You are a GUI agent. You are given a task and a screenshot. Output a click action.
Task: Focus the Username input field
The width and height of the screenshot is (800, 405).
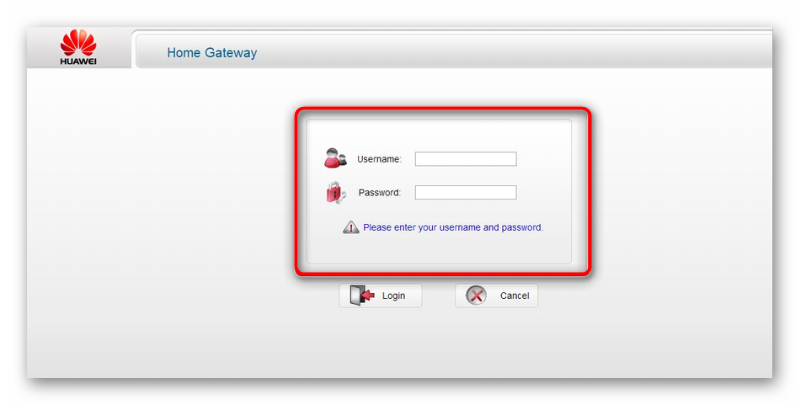pos(466,158)
